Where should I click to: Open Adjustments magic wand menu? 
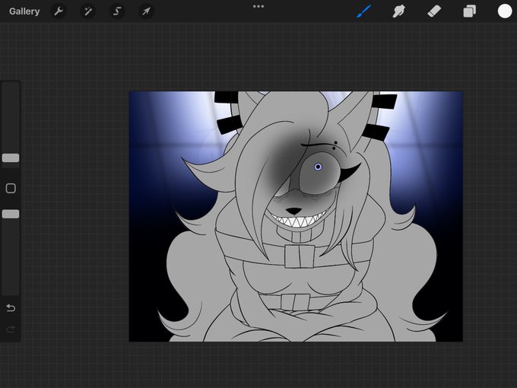87,11
